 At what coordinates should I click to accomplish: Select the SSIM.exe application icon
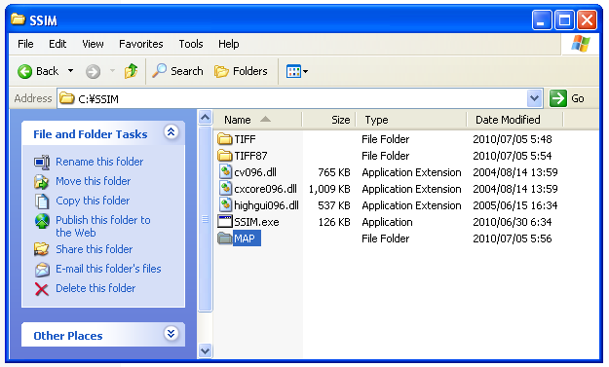pos(225,222)
